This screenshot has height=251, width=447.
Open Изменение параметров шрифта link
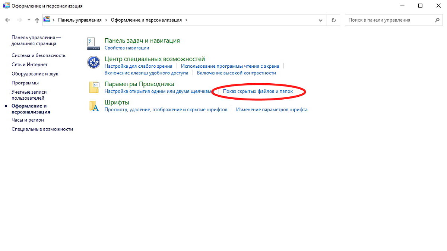pos(272,110)
